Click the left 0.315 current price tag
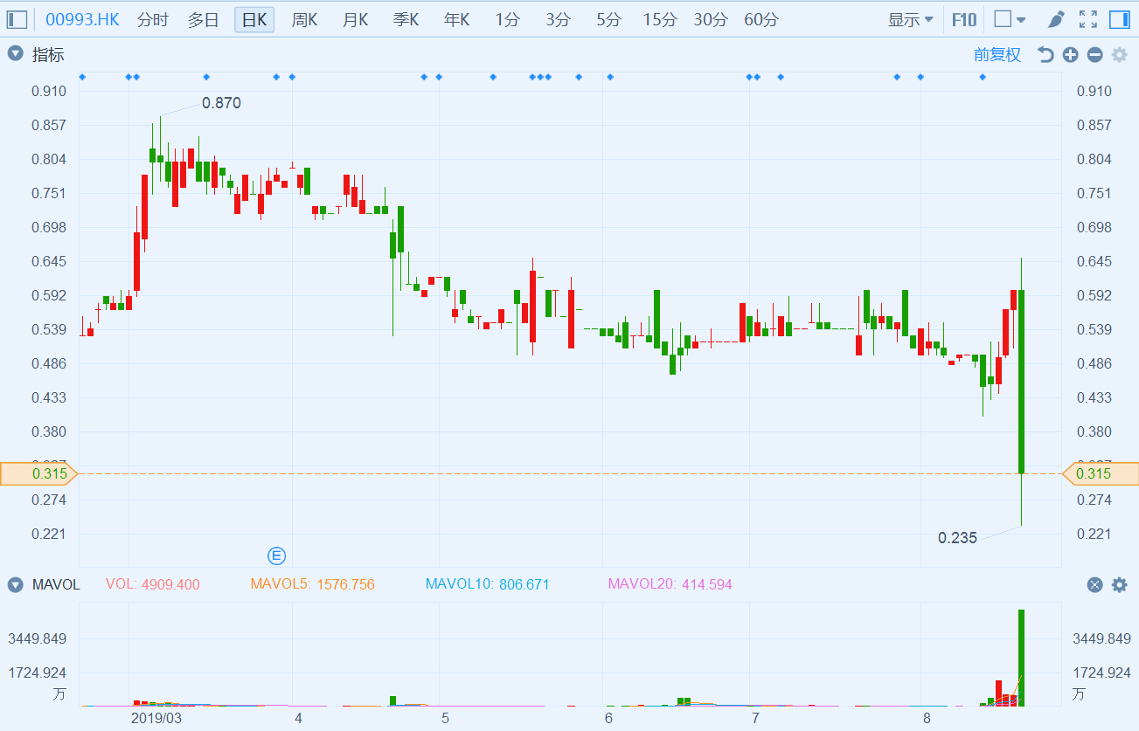The height and width of the screenshot is (731, 1139). (38, 473)
